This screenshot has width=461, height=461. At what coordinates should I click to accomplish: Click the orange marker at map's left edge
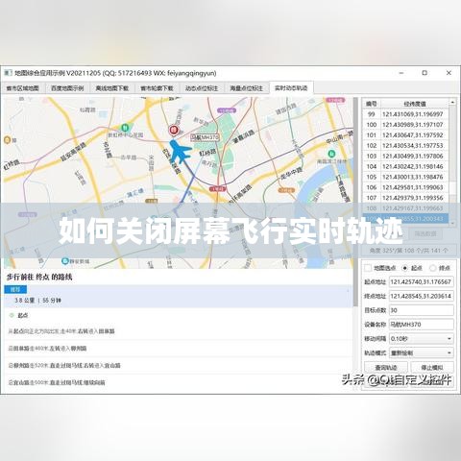(7, 140)
